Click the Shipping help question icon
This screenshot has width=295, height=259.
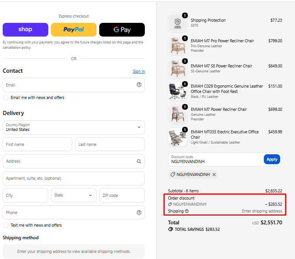click(187, 211)
